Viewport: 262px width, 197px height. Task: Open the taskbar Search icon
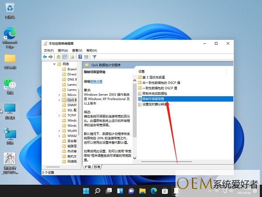[97, 191]
